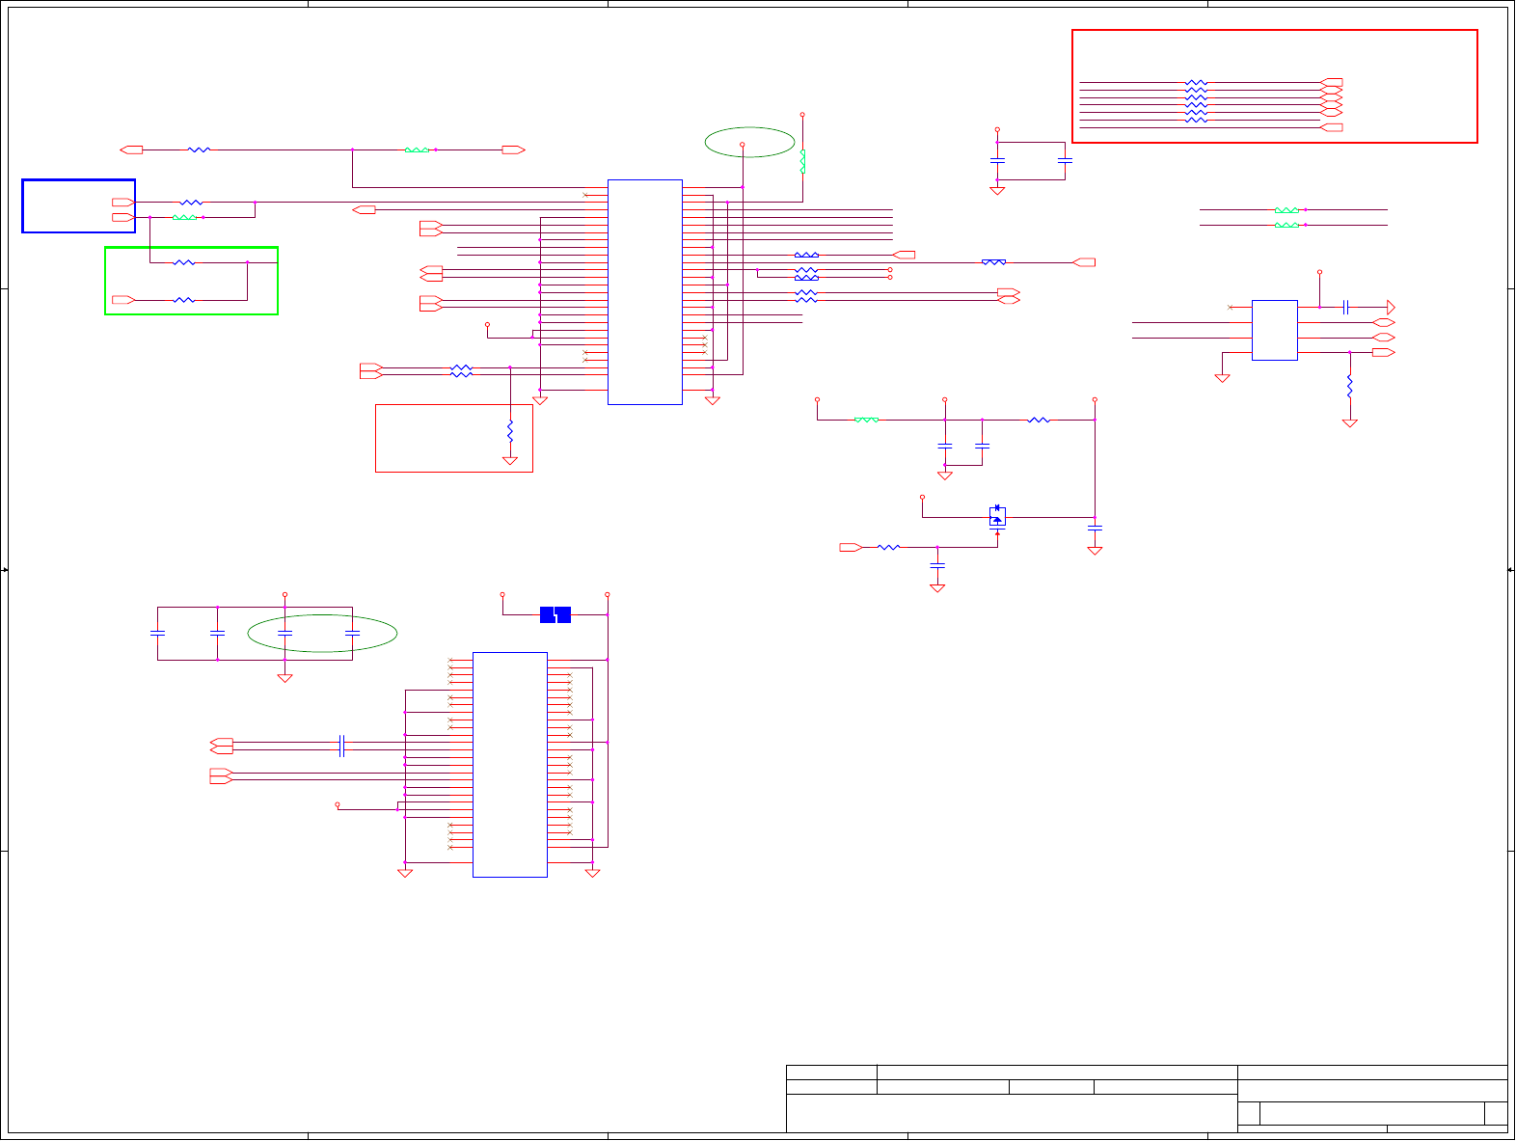This screenshot has height=1141, width=1516.
Task: Select the upper port inside thick blue box
Action: tap(123, 203)
